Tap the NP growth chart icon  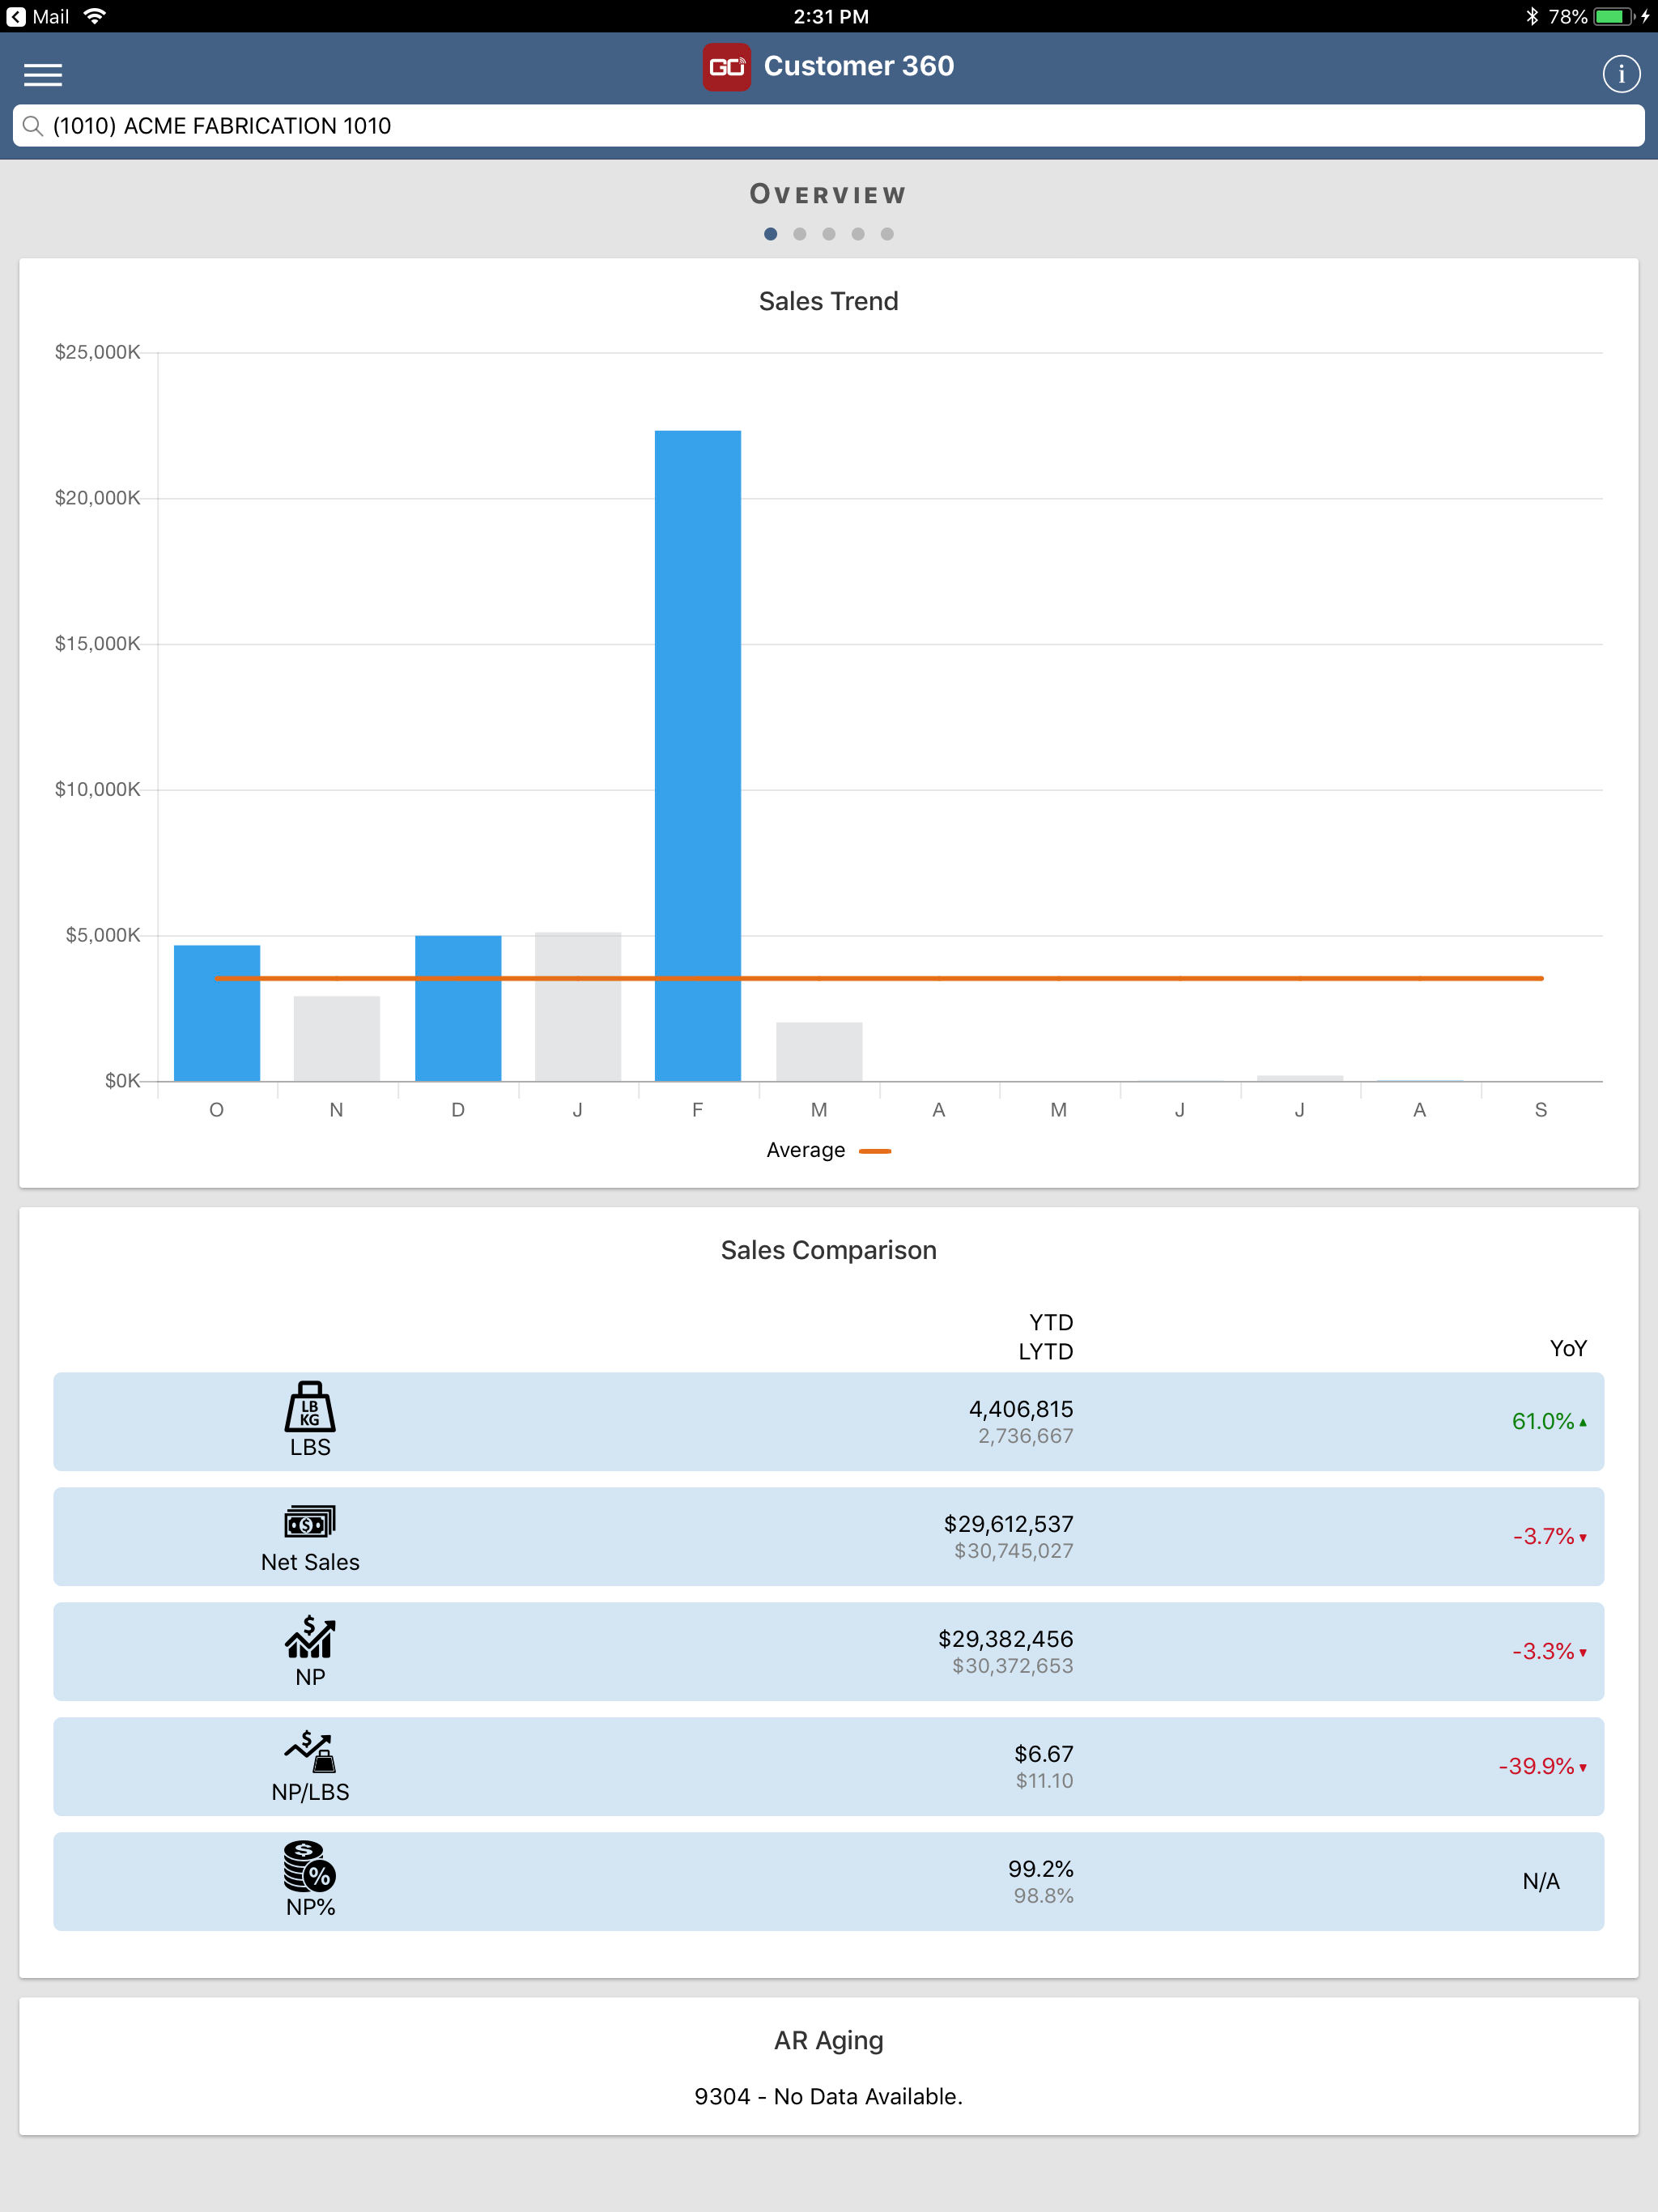point(310,1636)
